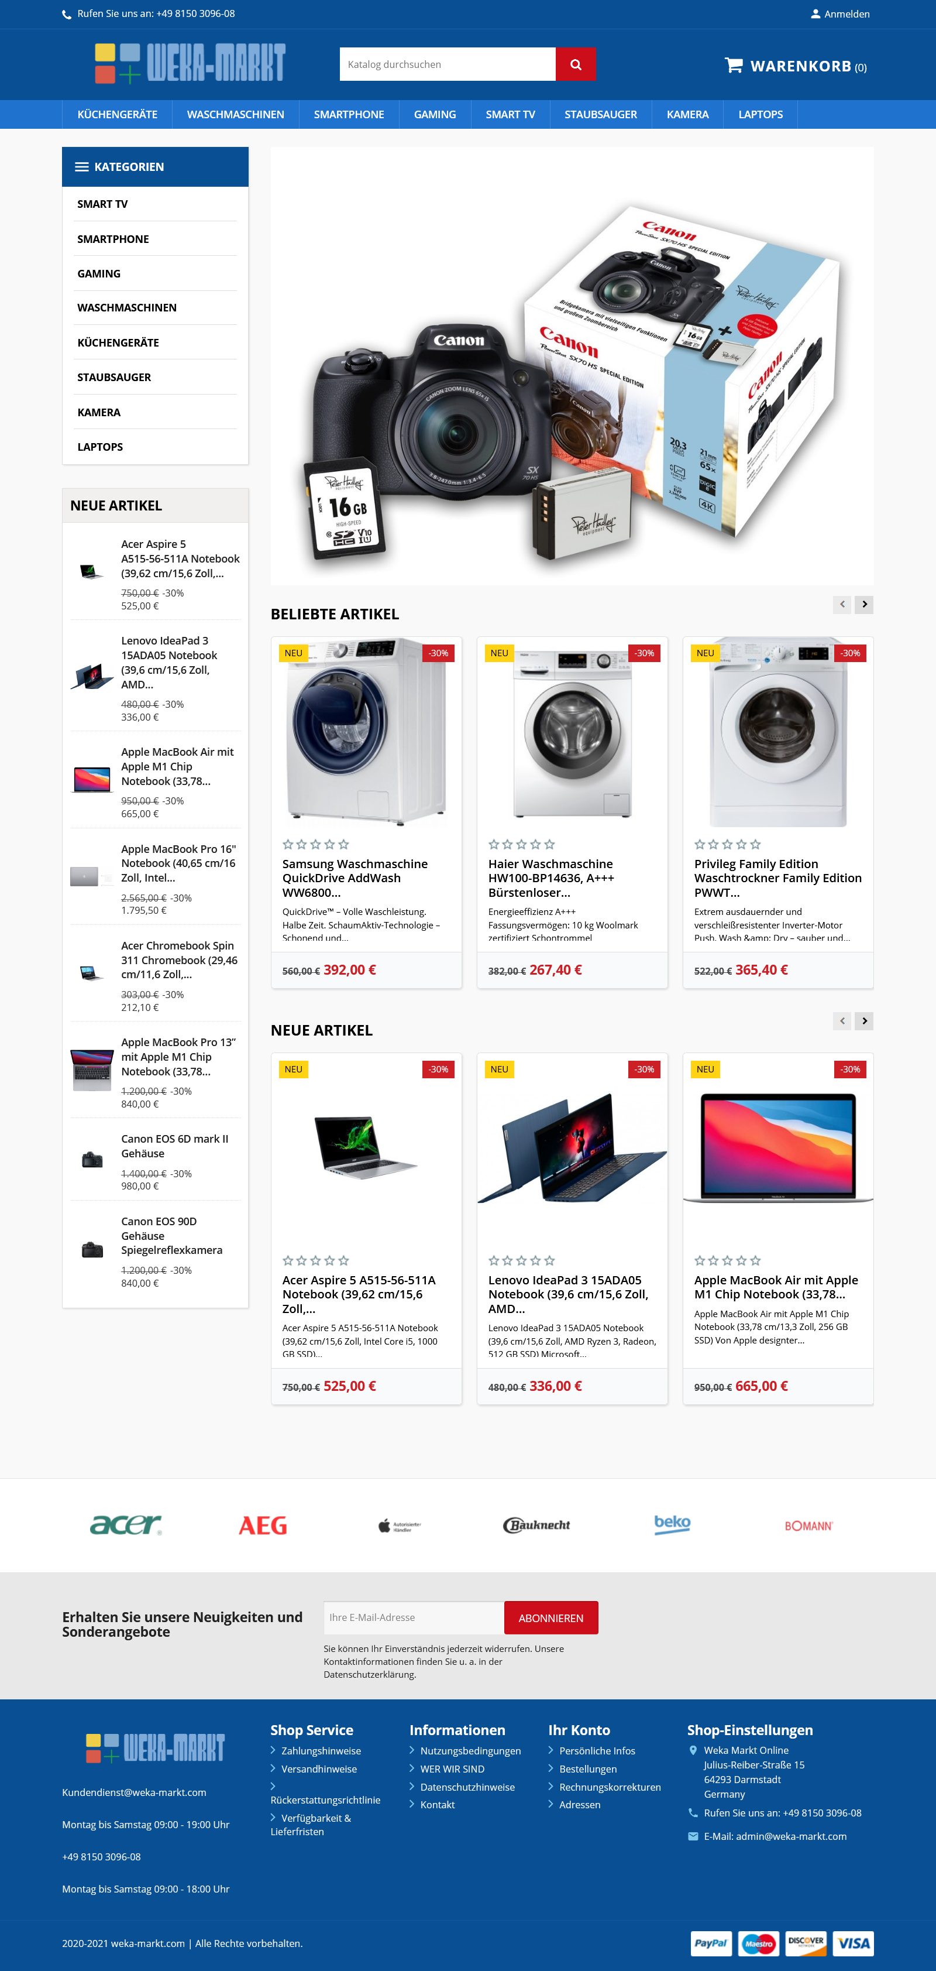Viewport: 936px width, 1971px height.
Task: Click the Kategorien hamburger menu icon
Action: 82,167
